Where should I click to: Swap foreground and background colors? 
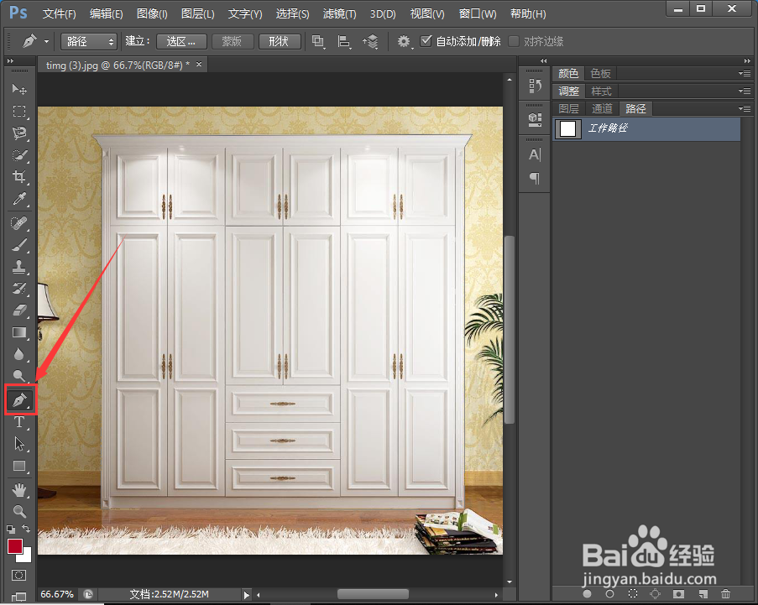pos(26,529)
